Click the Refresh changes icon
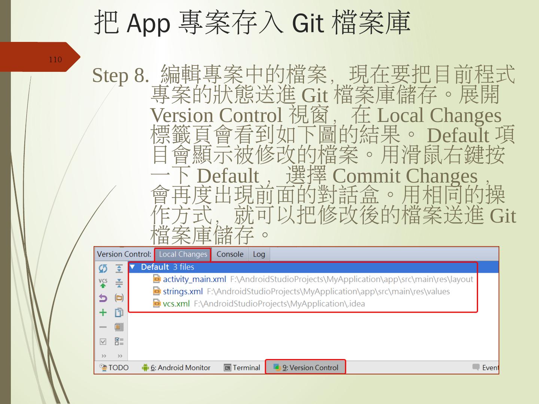The width and height of the screenshot is (539, 404). [x=103, y=268]
